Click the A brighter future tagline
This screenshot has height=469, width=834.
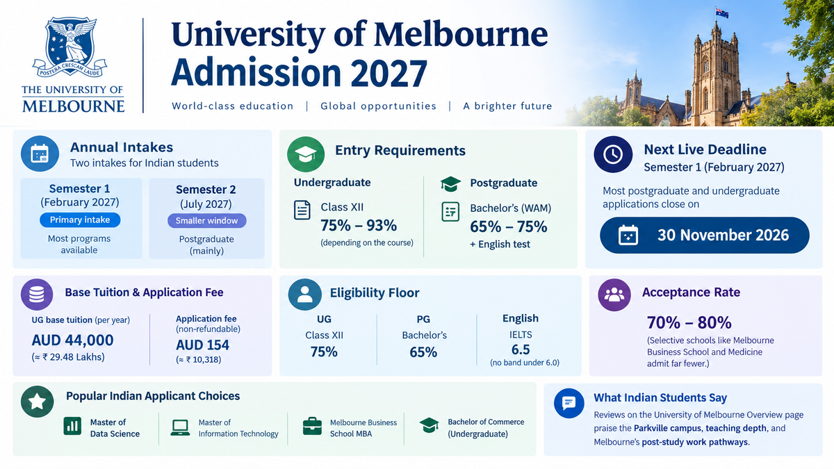click(508, 106)
